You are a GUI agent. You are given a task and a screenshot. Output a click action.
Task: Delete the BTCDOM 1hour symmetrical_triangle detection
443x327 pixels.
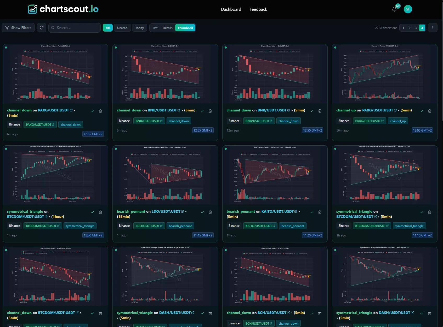click(100, 212)
